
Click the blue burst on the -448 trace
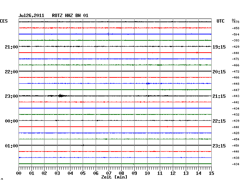pyautogui.click(x=148, y=83)
